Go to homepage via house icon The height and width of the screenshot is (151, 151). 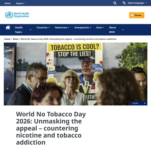click(x=8, y=27)
